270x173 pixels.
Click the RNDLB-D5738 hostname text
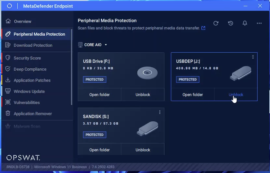[x=18, y=167]
